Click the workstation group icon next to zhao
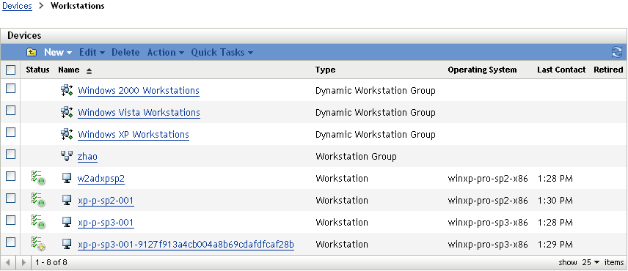 point(67,156)
